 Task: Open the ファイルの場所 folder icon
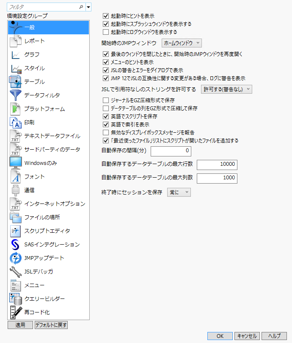point(16,217)
